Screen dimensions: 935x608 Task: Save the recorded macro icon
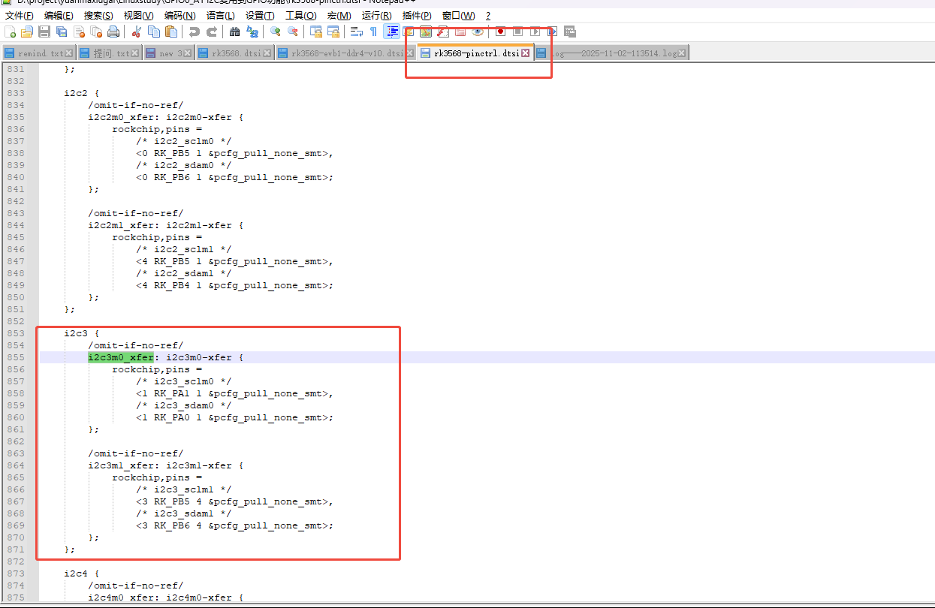[x=570, y=32]
